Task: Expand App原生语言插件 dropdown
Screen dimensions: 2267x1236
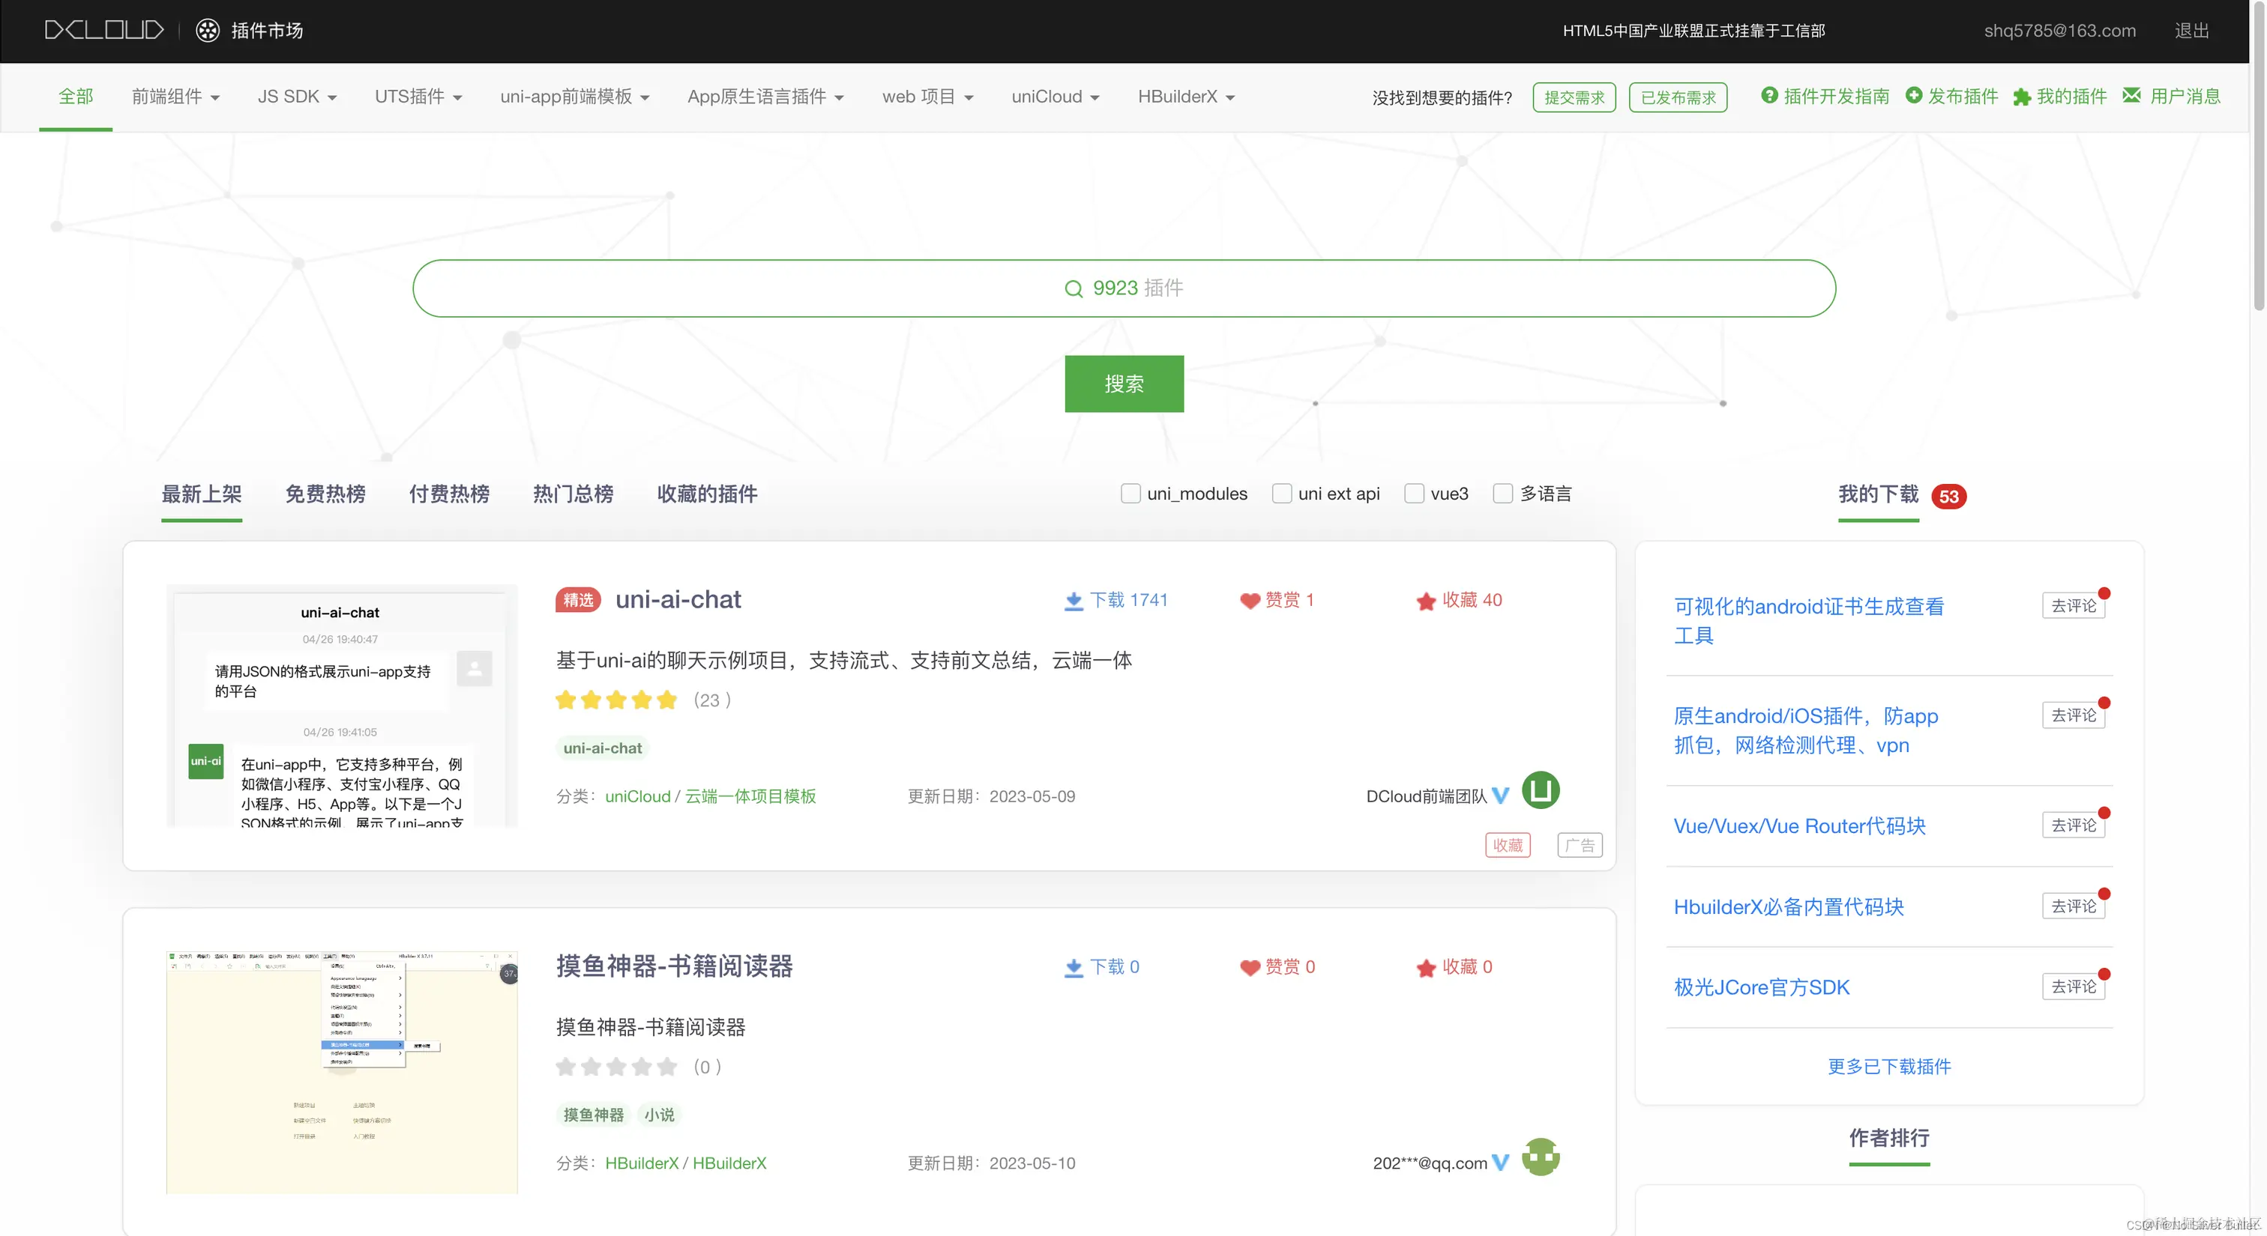Action: pyautogui.click(x=765, y=97)
